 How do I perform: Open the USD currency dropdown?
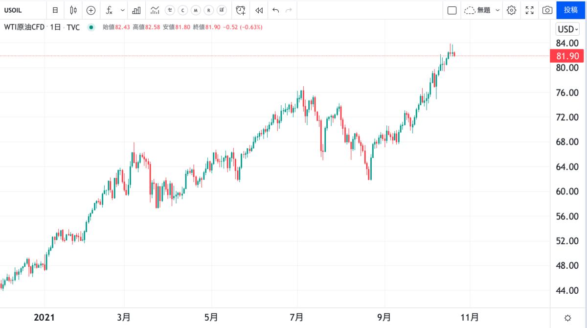[568, 29]
